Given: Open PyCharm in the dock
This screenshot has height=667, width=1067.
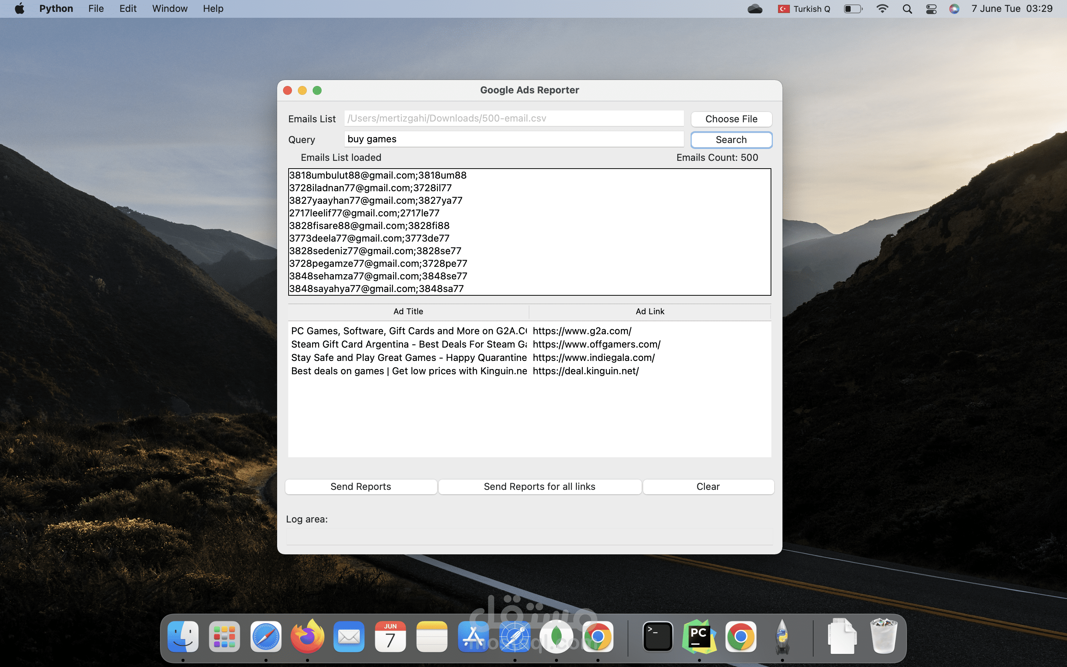Looking at the screenshot, I should tap(699, 636).
